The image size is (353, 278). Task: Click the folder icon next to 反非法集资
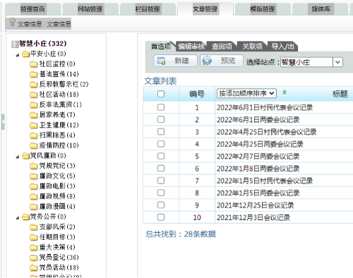tap(34, 105)
